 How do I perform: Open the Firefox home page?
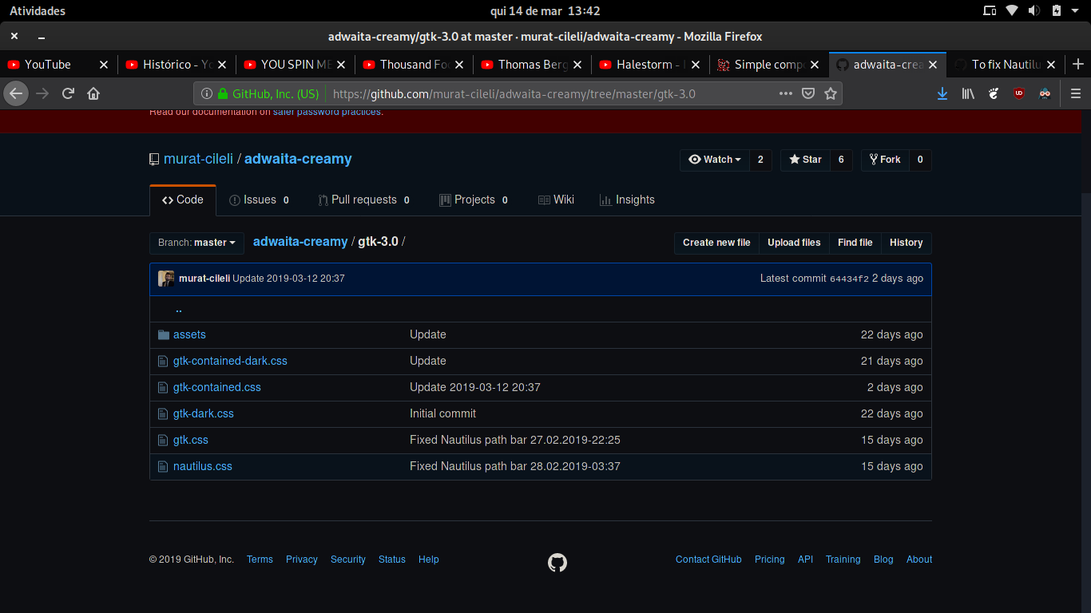pos(93,93)
